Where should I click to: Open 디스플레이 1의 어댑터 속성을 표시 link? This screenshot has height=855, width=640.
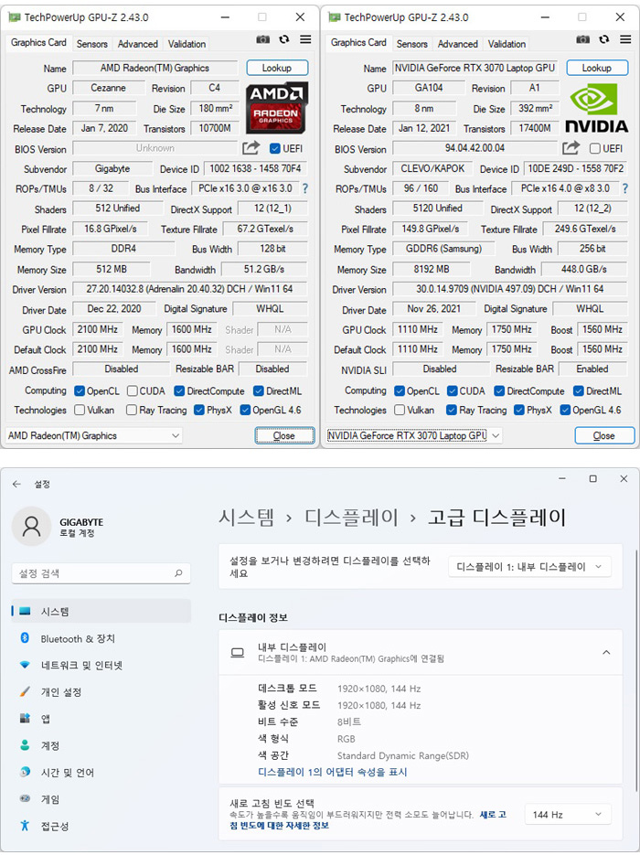(333, 772)
